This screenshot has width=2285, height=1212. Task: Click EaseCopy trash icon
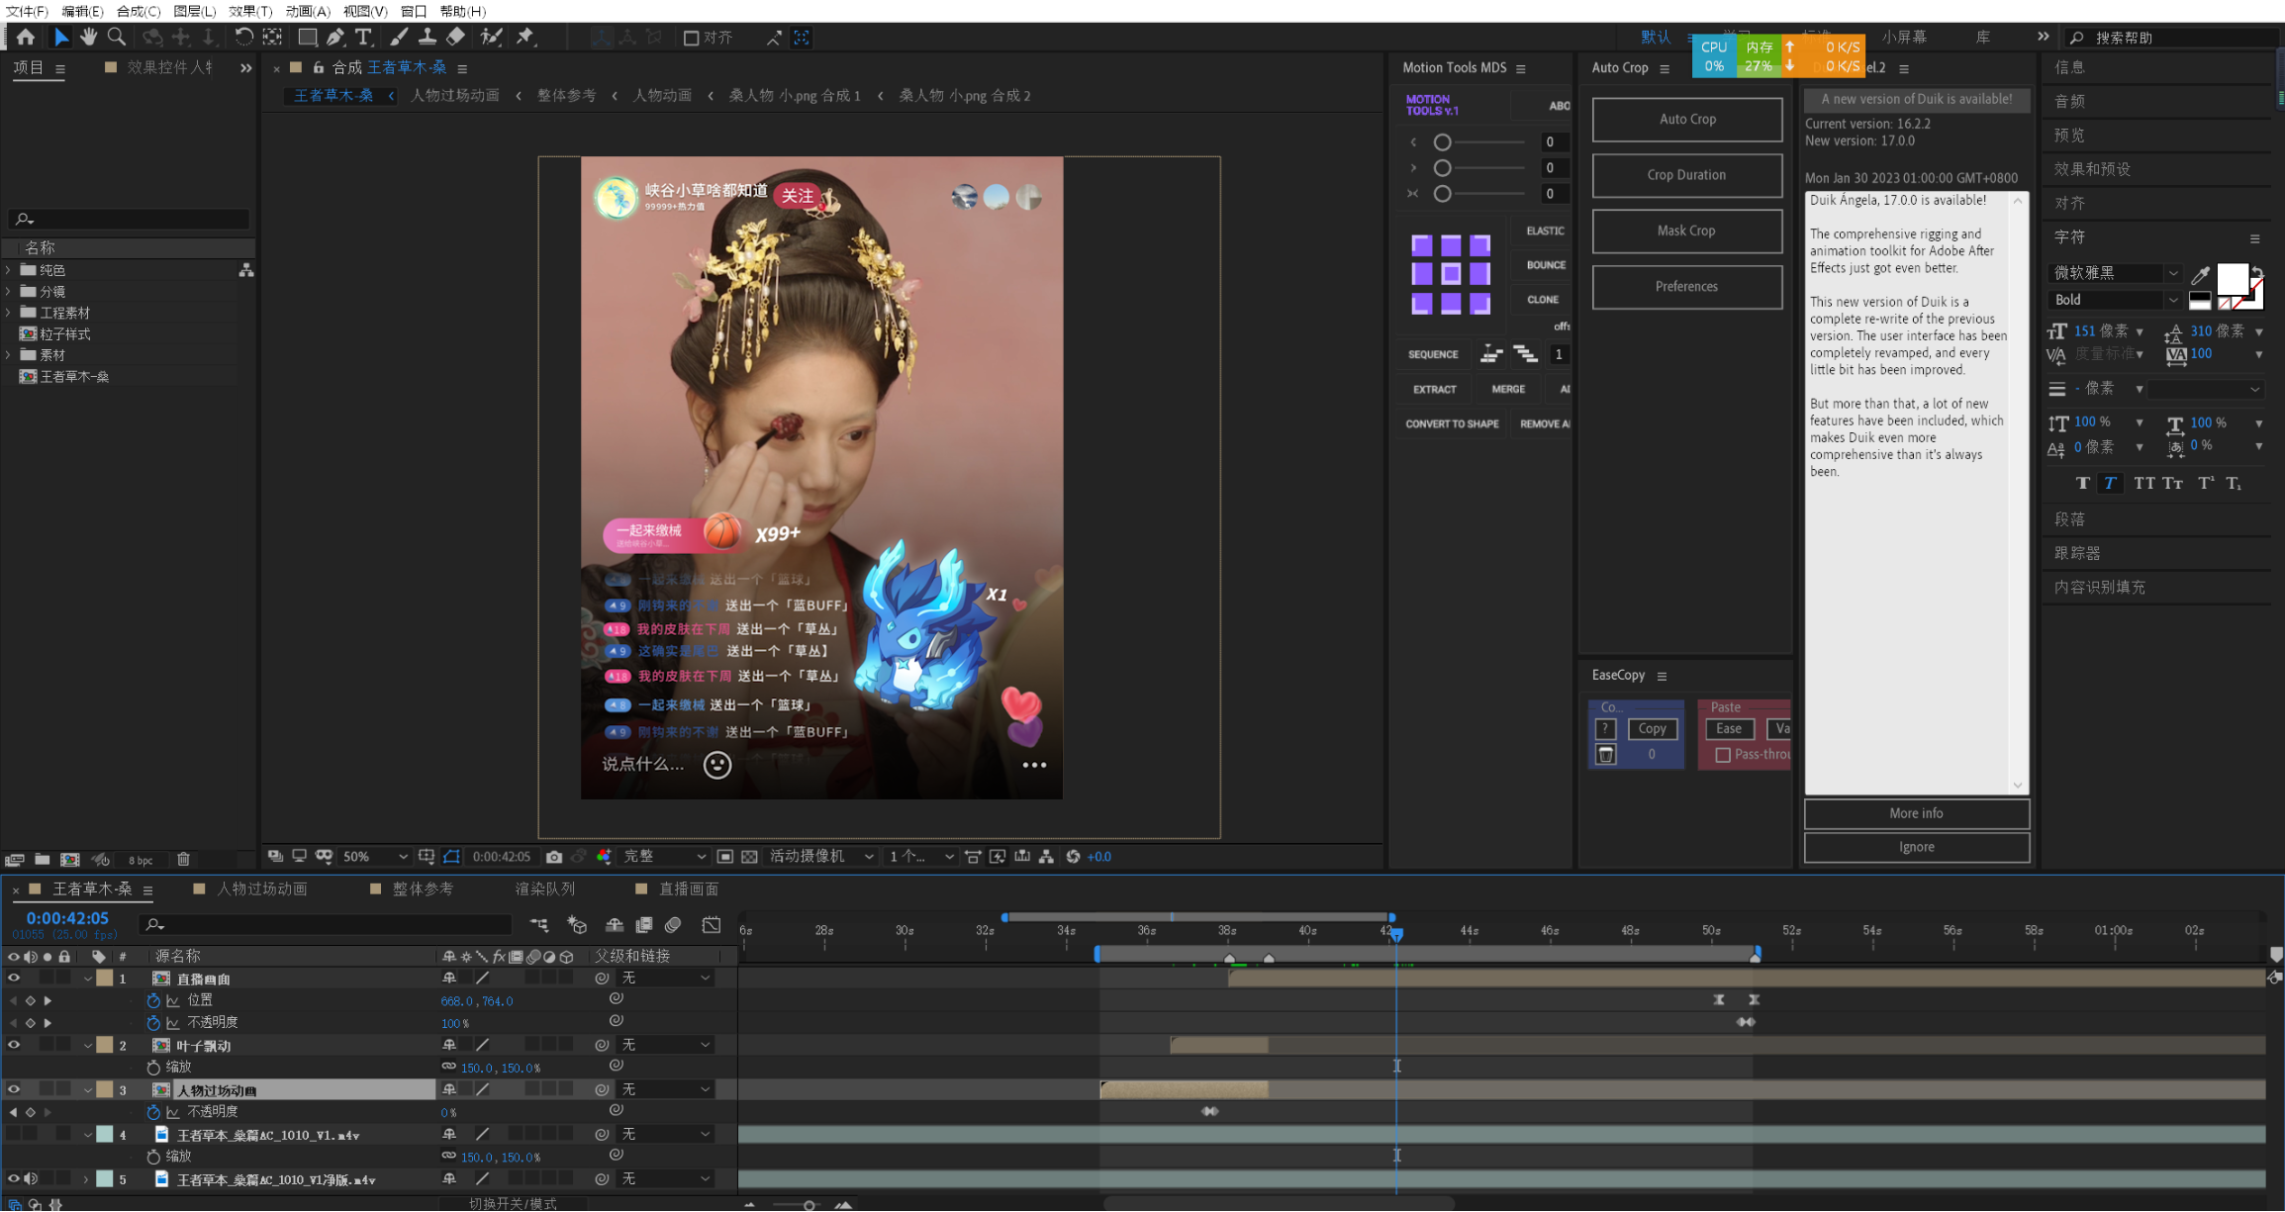point(1605,755)
